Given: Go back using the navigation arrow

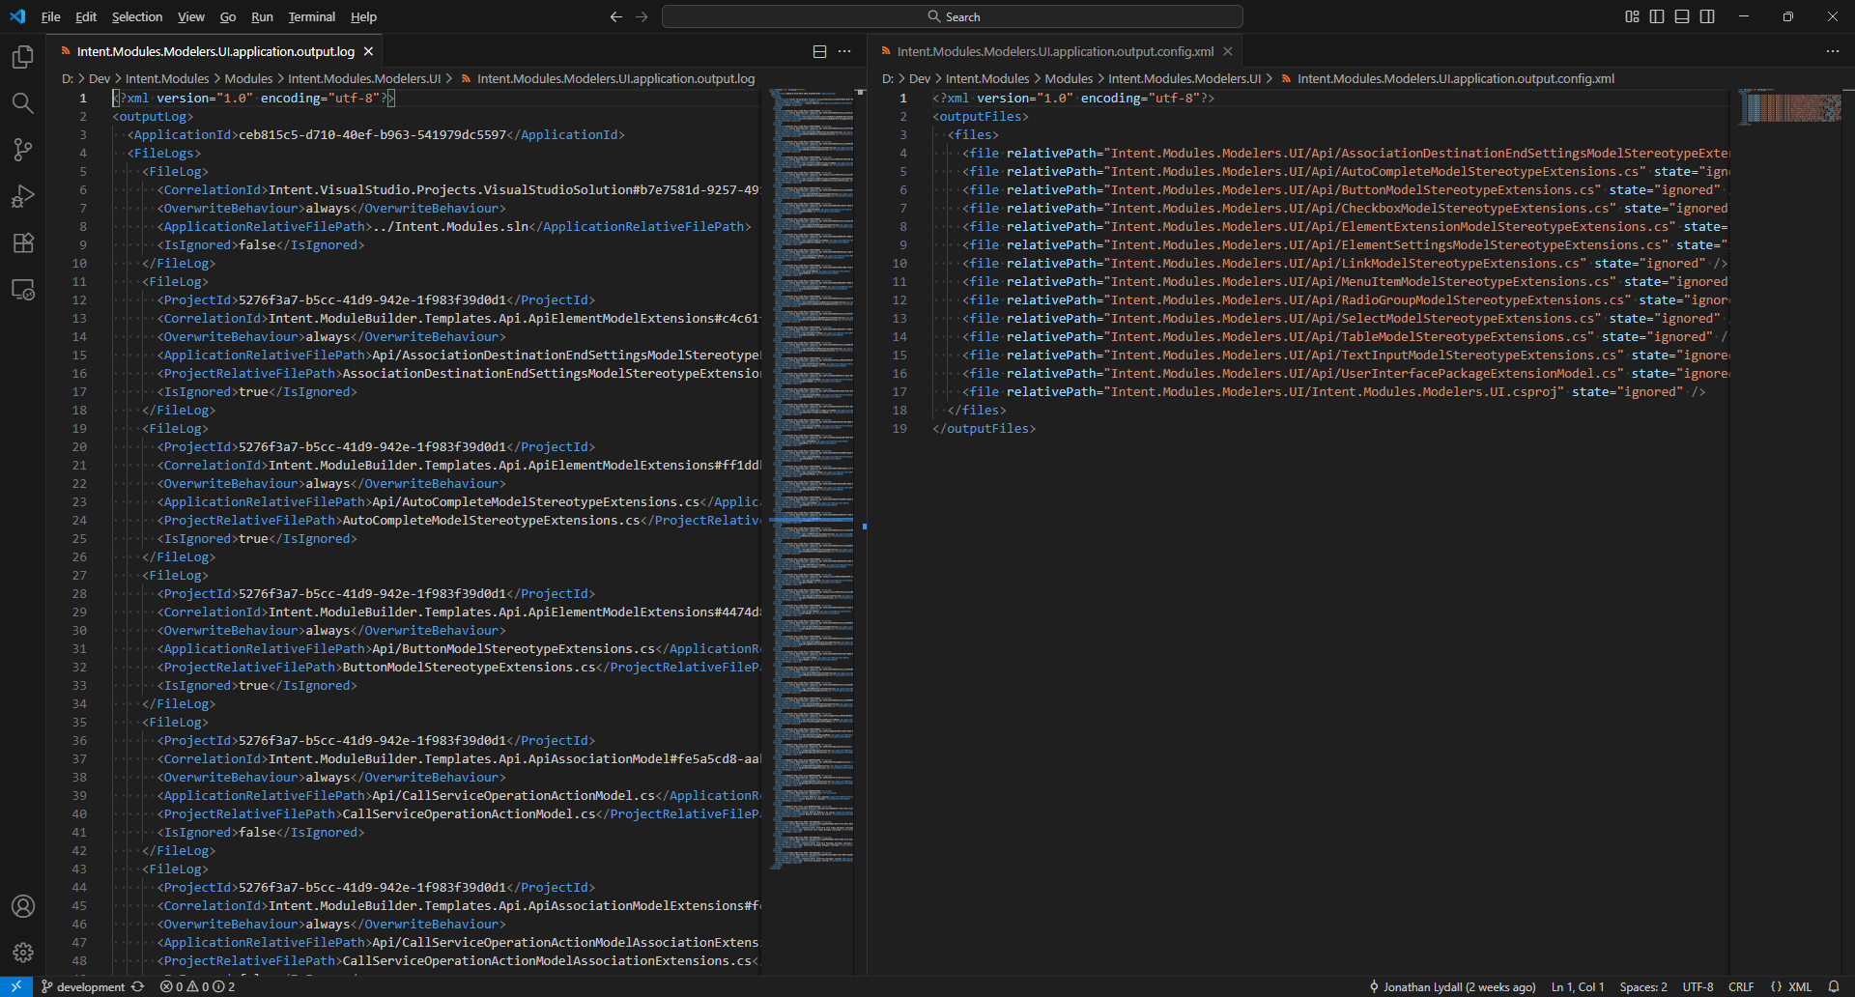Looking at the screenshot, I should tap(616, 16).
